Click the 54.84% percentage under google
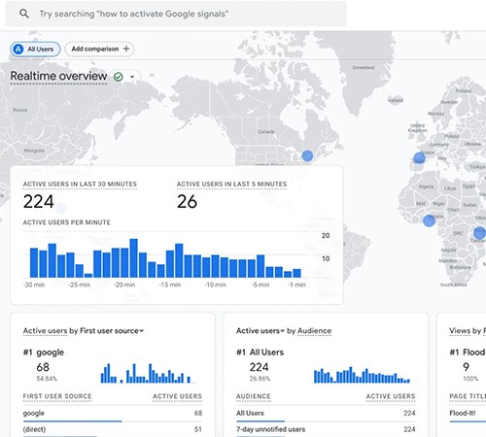Screen dimensions: 486x437 [x=47, y=379]
